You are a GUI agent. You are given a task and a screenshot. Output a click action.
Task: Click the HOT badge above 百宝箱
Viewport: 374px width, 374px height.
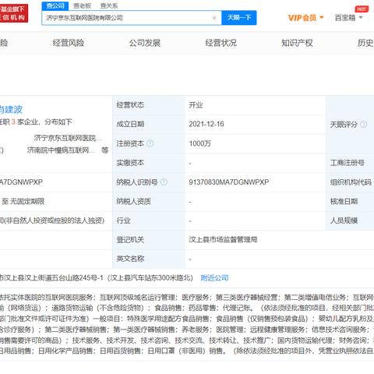tap(362, 9)
